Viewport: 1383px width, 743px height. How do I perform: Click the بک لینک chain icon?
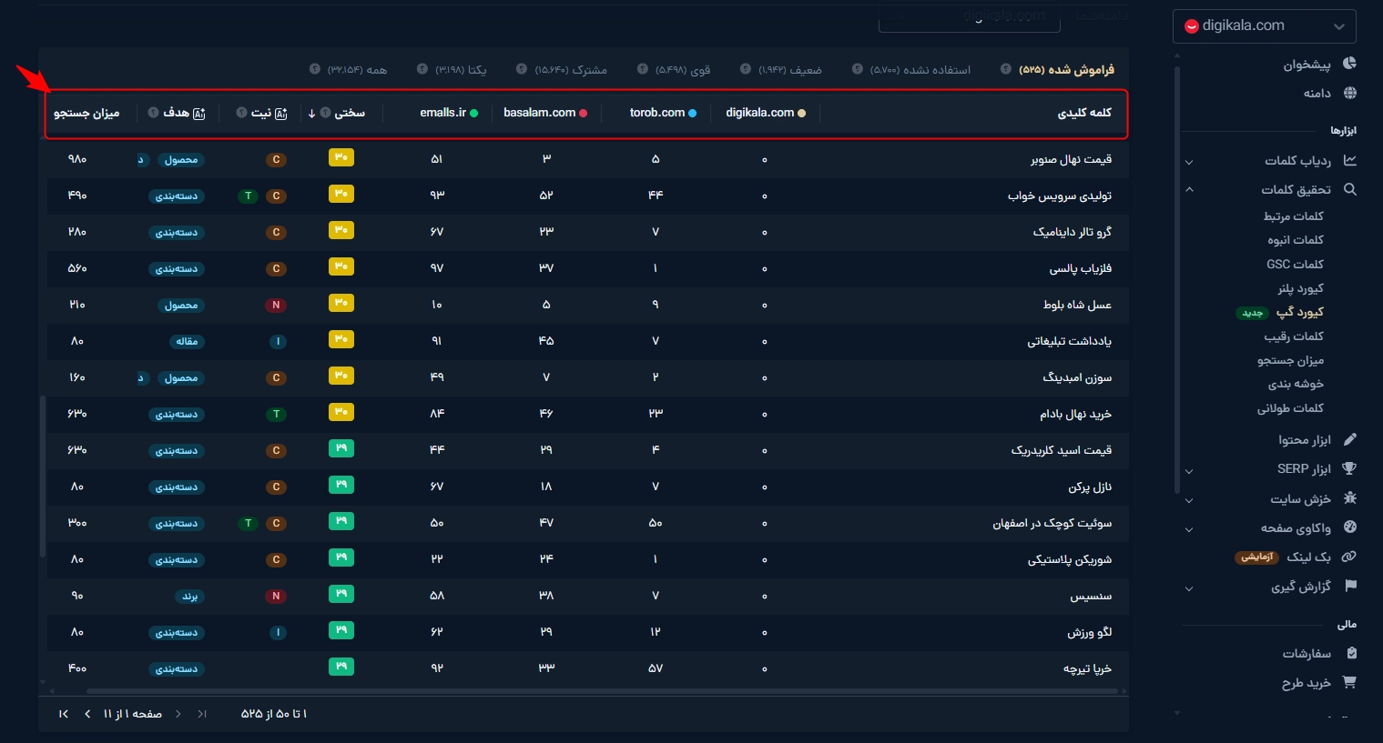coord(1349,557)
